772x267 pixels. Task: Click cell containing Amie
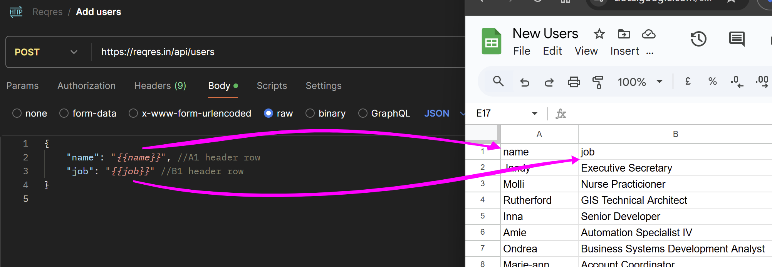(x=539, y=233)
